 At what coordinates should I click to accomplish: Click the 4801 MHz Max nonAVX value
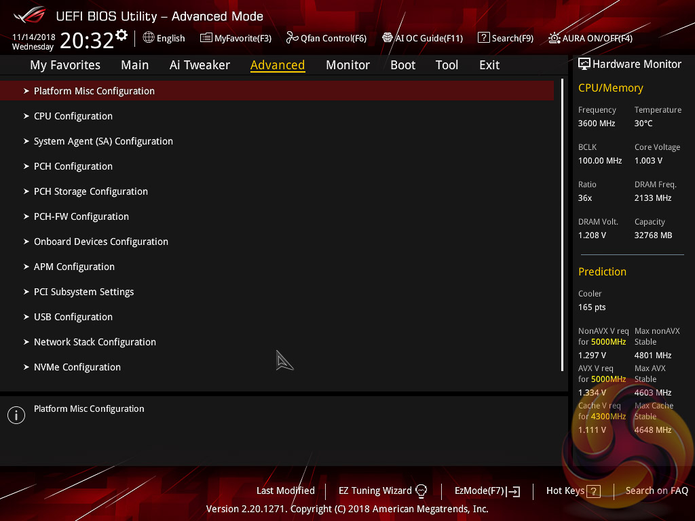(x=653, y=355)
